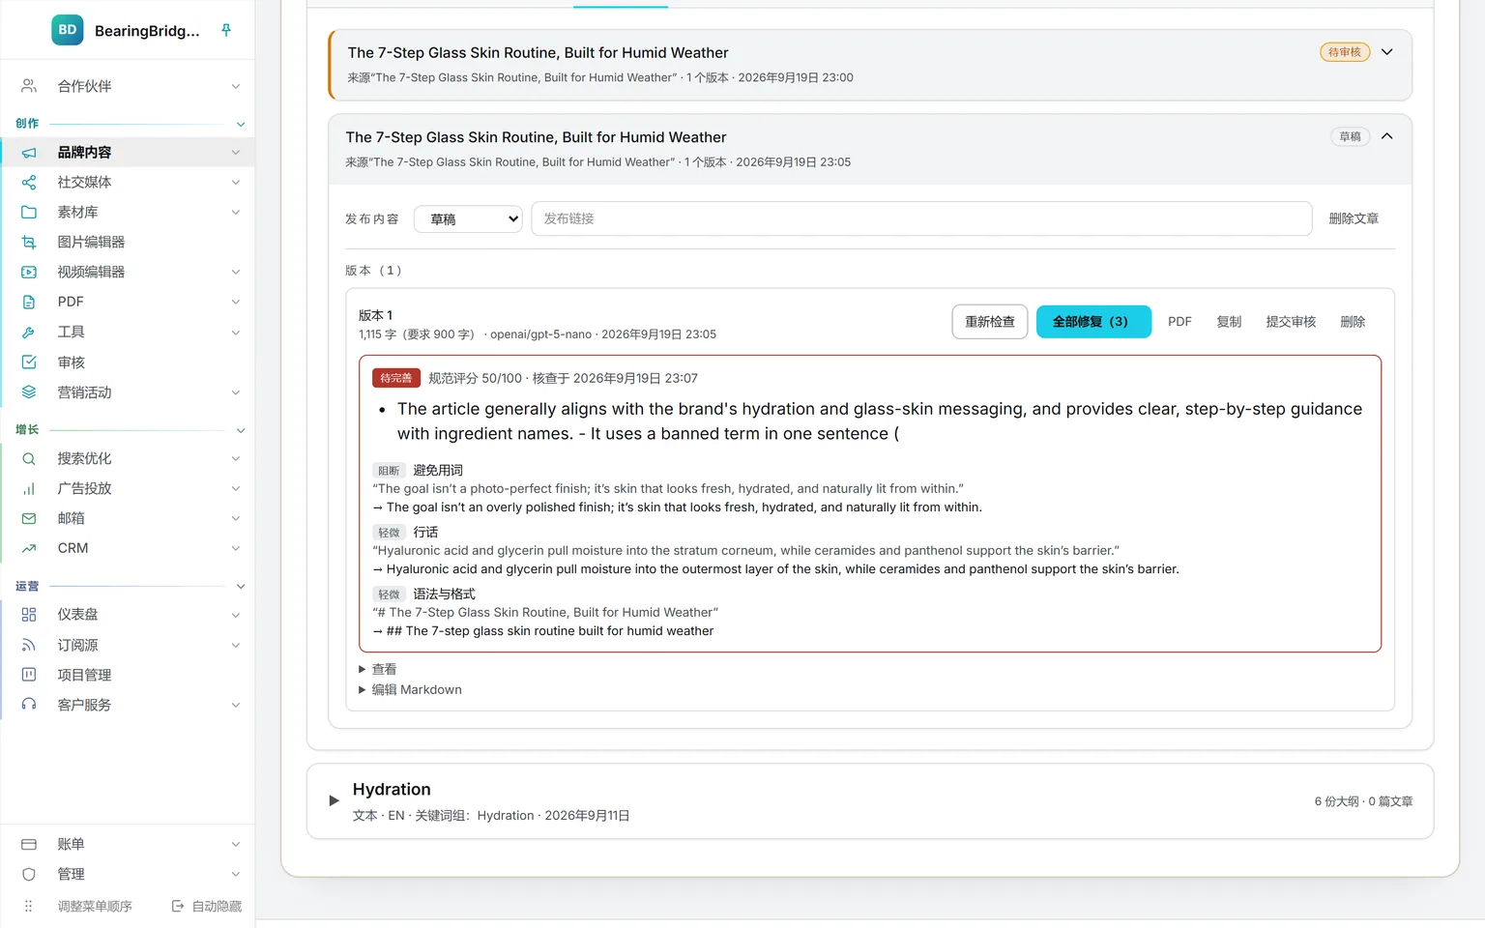Click the grid icon for 仪表盘

coord(29,614)
